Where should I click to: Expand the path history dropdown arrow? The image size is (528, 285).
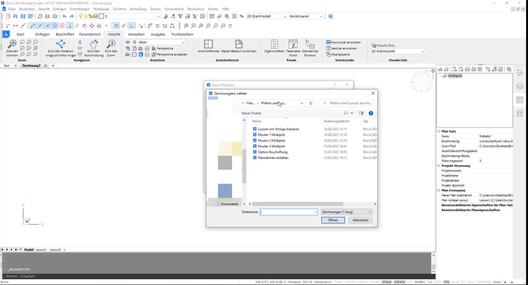(302, 103)
